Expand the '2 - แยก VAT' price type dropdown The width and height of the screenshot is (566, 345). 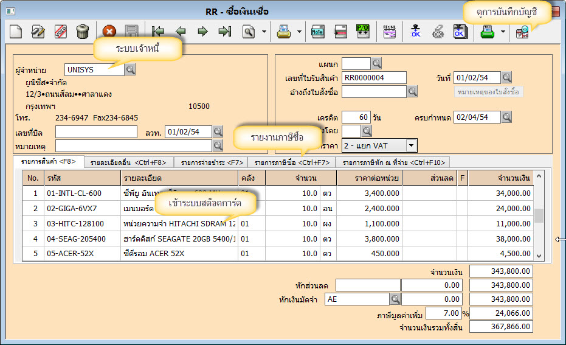coord(411,145)
